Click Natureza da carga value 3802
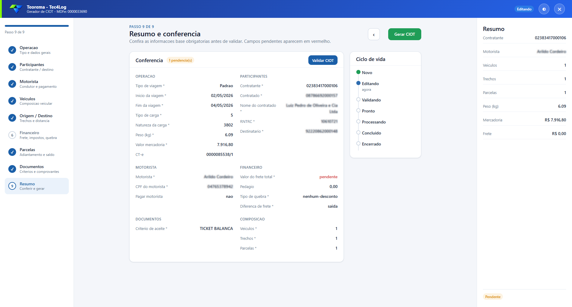The width and height of the screenshot is (572, 307). coord(228,125)
